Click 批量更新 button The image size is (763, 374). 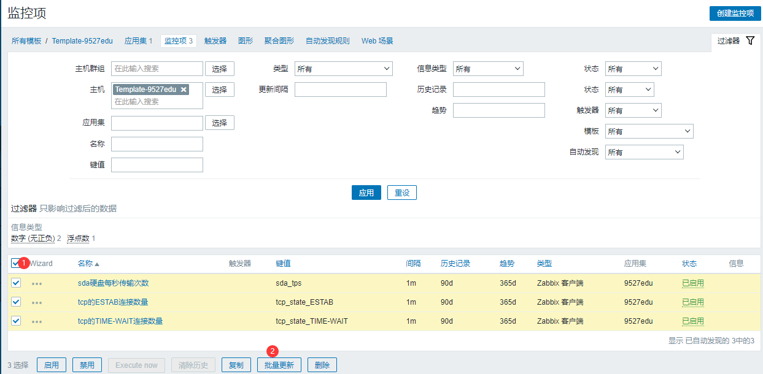[279, 365]
